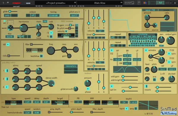The width and height of the screenshot is (178, 116).
Task: Click the echobis feed knob
Action: (147, 69)
